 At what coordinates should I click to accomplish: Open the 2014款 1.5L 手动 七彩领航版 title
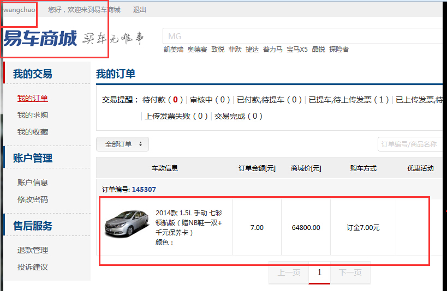pos(189,223)
